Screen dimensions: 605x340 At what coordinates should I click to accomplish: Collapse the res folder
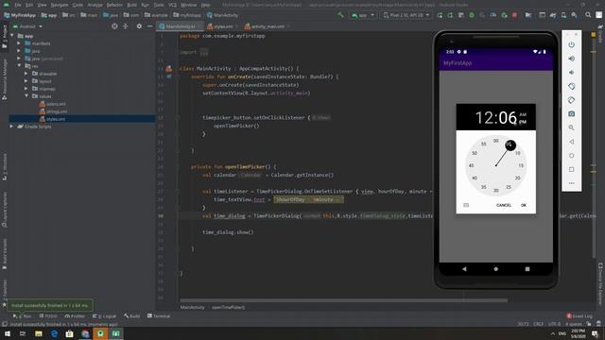pyautogui.click(x=19, y=66)
